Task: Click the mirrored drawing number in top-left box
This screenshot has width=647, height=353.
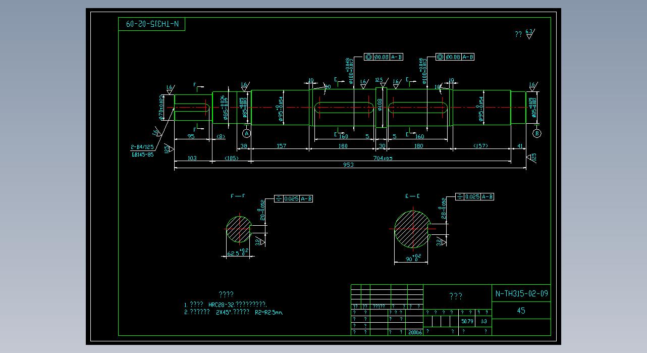Action: pyautogui.click(x=152, y=24)
